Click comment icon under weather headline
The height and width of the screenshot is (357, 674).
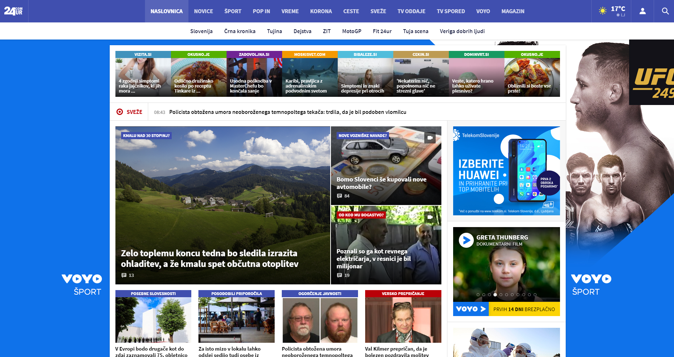[x=124, y=275]
